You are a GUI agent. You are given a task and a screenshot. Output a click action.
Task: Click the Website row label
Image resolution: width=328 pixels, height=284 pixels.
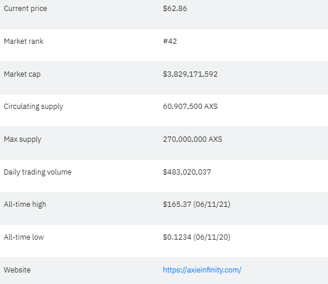coord(17,270)
